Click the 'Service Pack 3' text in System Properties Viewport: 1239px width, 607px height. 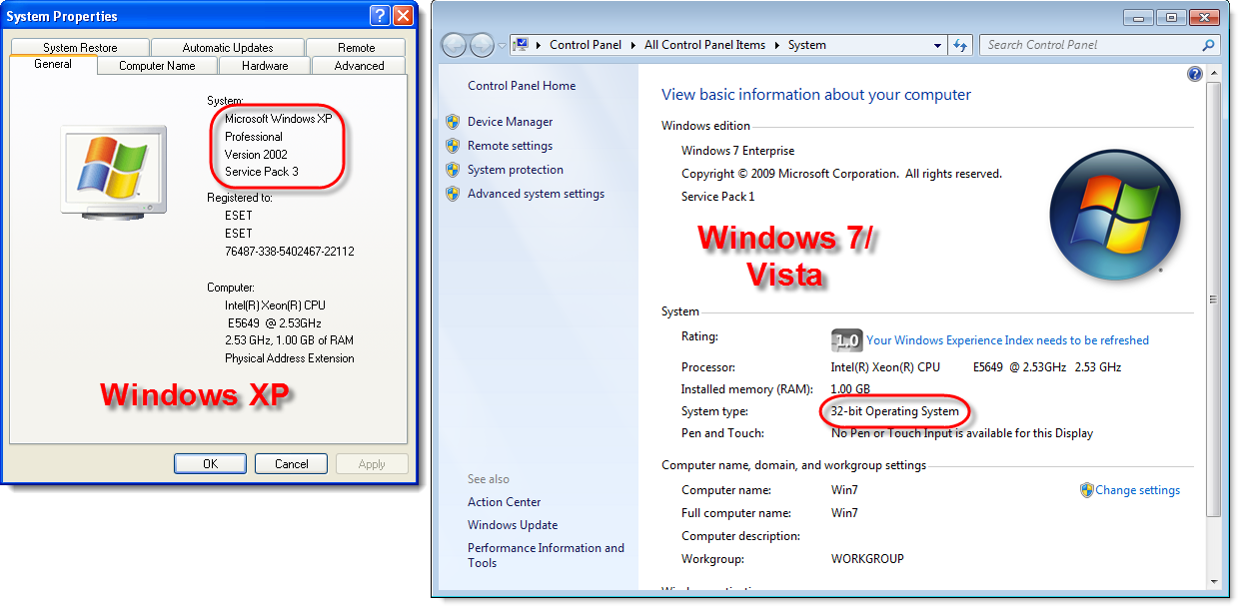[x=262, y=172]
